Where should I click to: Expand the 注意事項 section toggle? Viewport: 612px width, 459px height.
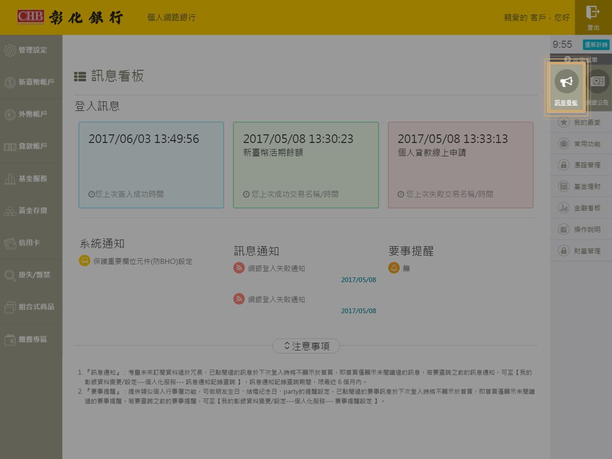[306, 346]
